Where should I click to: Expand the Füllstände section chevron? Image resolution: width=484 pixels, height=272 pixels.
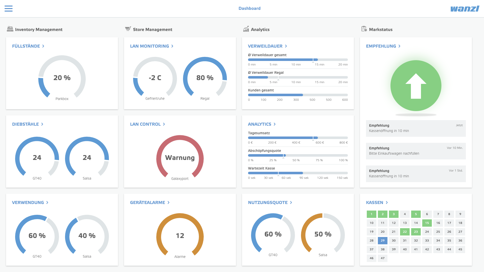point(43,46)
